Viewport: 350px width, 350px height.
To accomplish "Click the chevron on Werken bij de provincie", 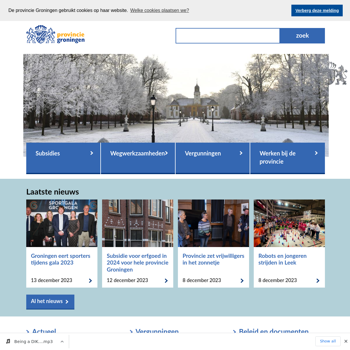I will click(x=316, y=153).
